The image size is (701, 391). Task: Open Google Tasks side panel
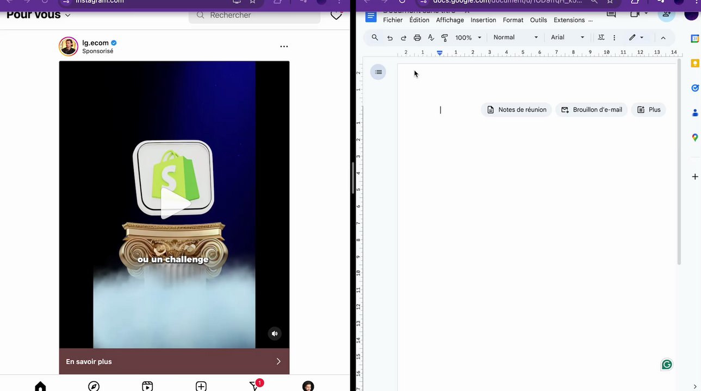[694, 88]
